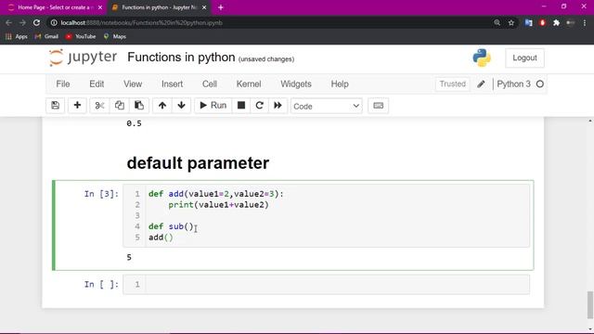Open the YouTube bookmark
594x334 pixels.
(x=81, y=36)
